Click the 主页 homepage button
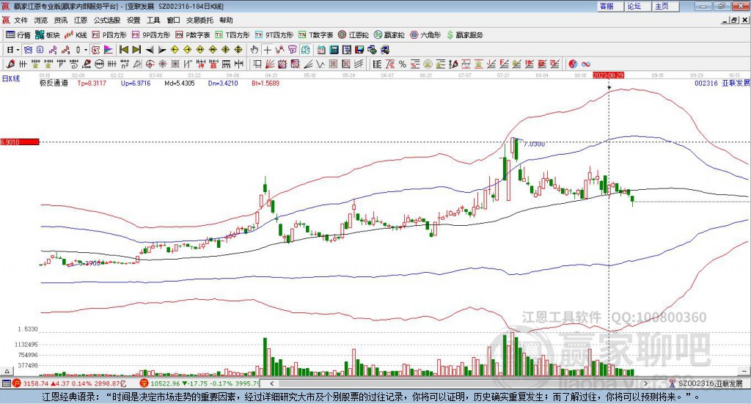 pyautogui.click(x=666, y=6)
